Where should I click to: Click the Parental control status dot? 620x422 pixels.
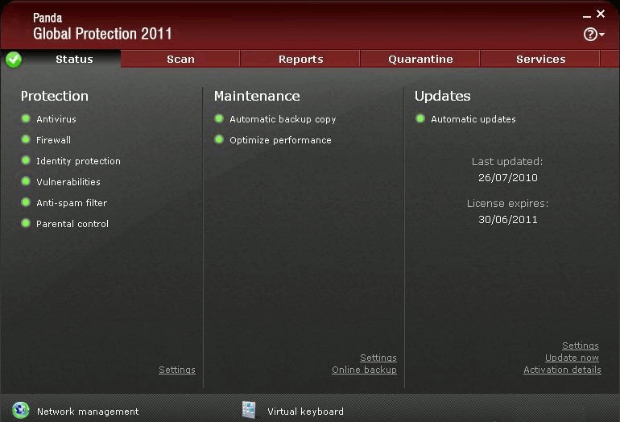26,223
